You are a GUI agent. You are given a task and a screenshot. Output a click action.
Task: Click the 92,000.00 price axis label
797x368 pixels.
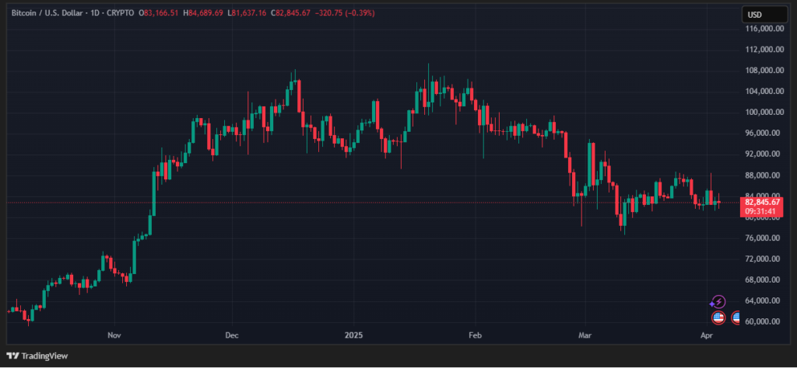coord(764,154)
